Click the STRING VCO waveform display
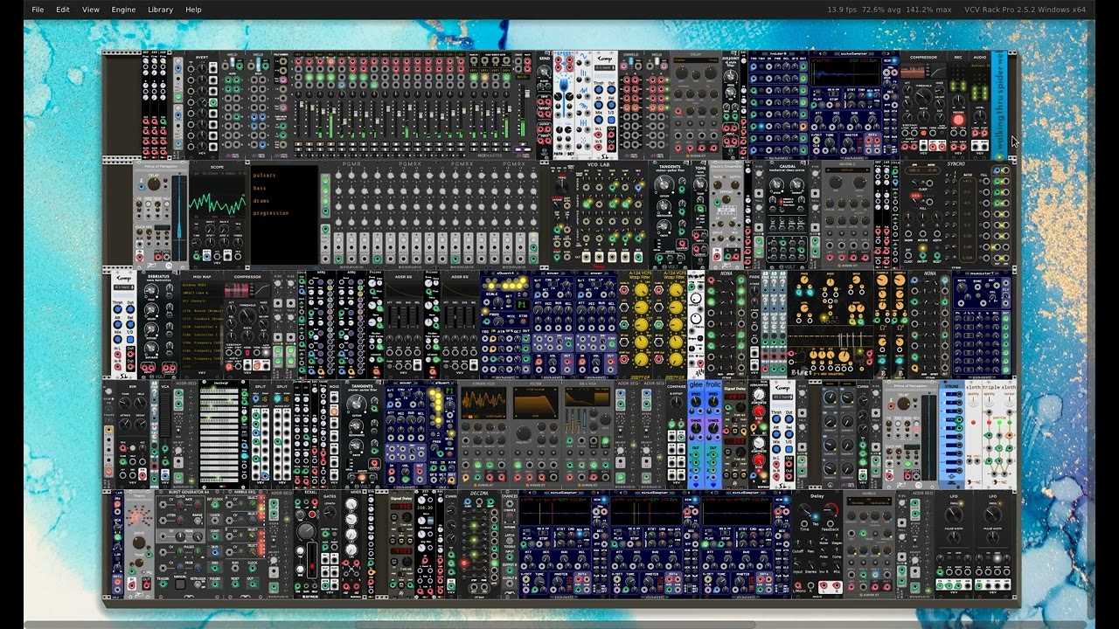 coord(483,402)
